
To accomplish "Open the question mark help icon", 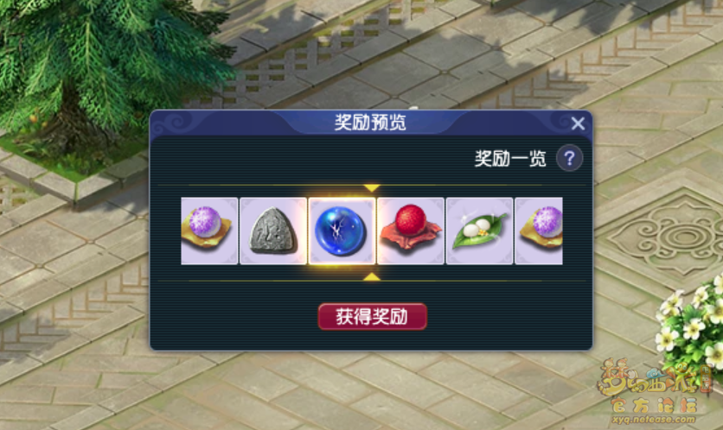I will coord(569,158).
